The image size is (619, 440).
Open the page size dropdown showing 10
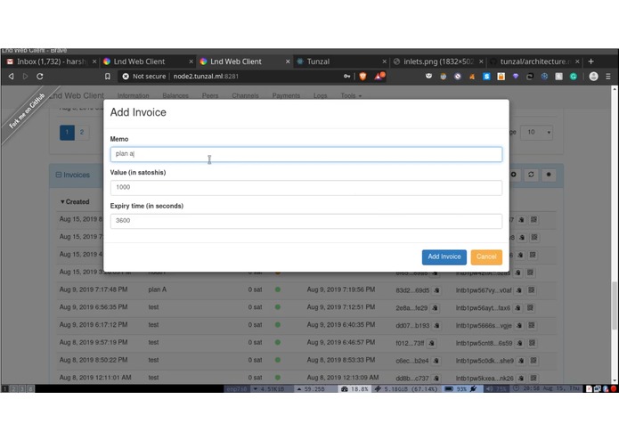(x=536, y=133)
